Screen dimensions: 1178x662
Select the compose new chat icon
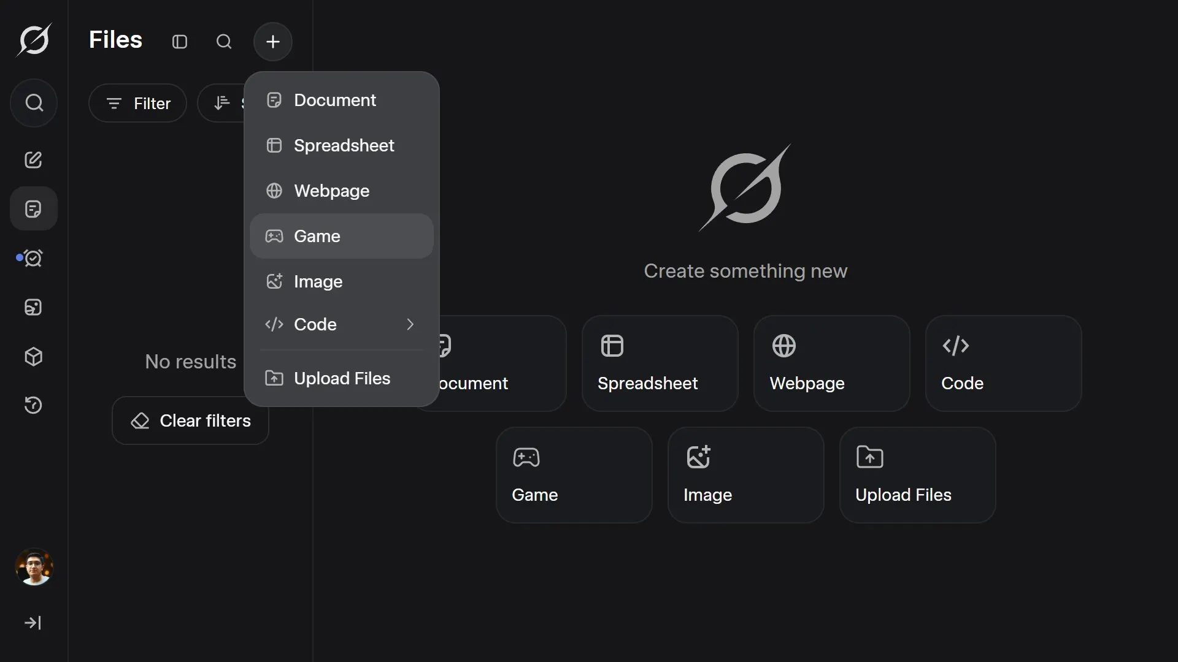(33, 160)
